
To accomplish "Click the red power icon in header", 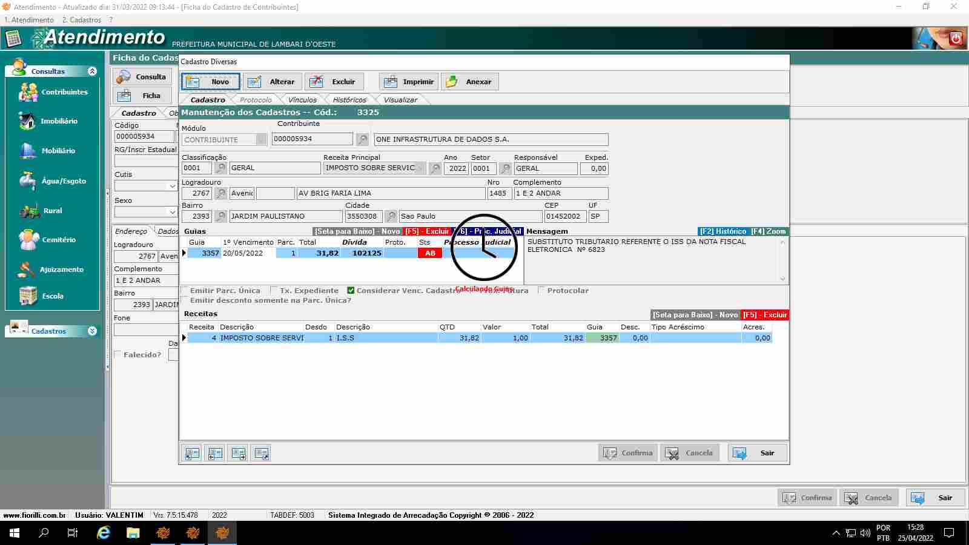I will point(956,39).
